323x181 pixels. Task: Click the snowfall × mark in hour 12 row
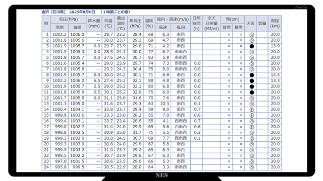(229, 98)
